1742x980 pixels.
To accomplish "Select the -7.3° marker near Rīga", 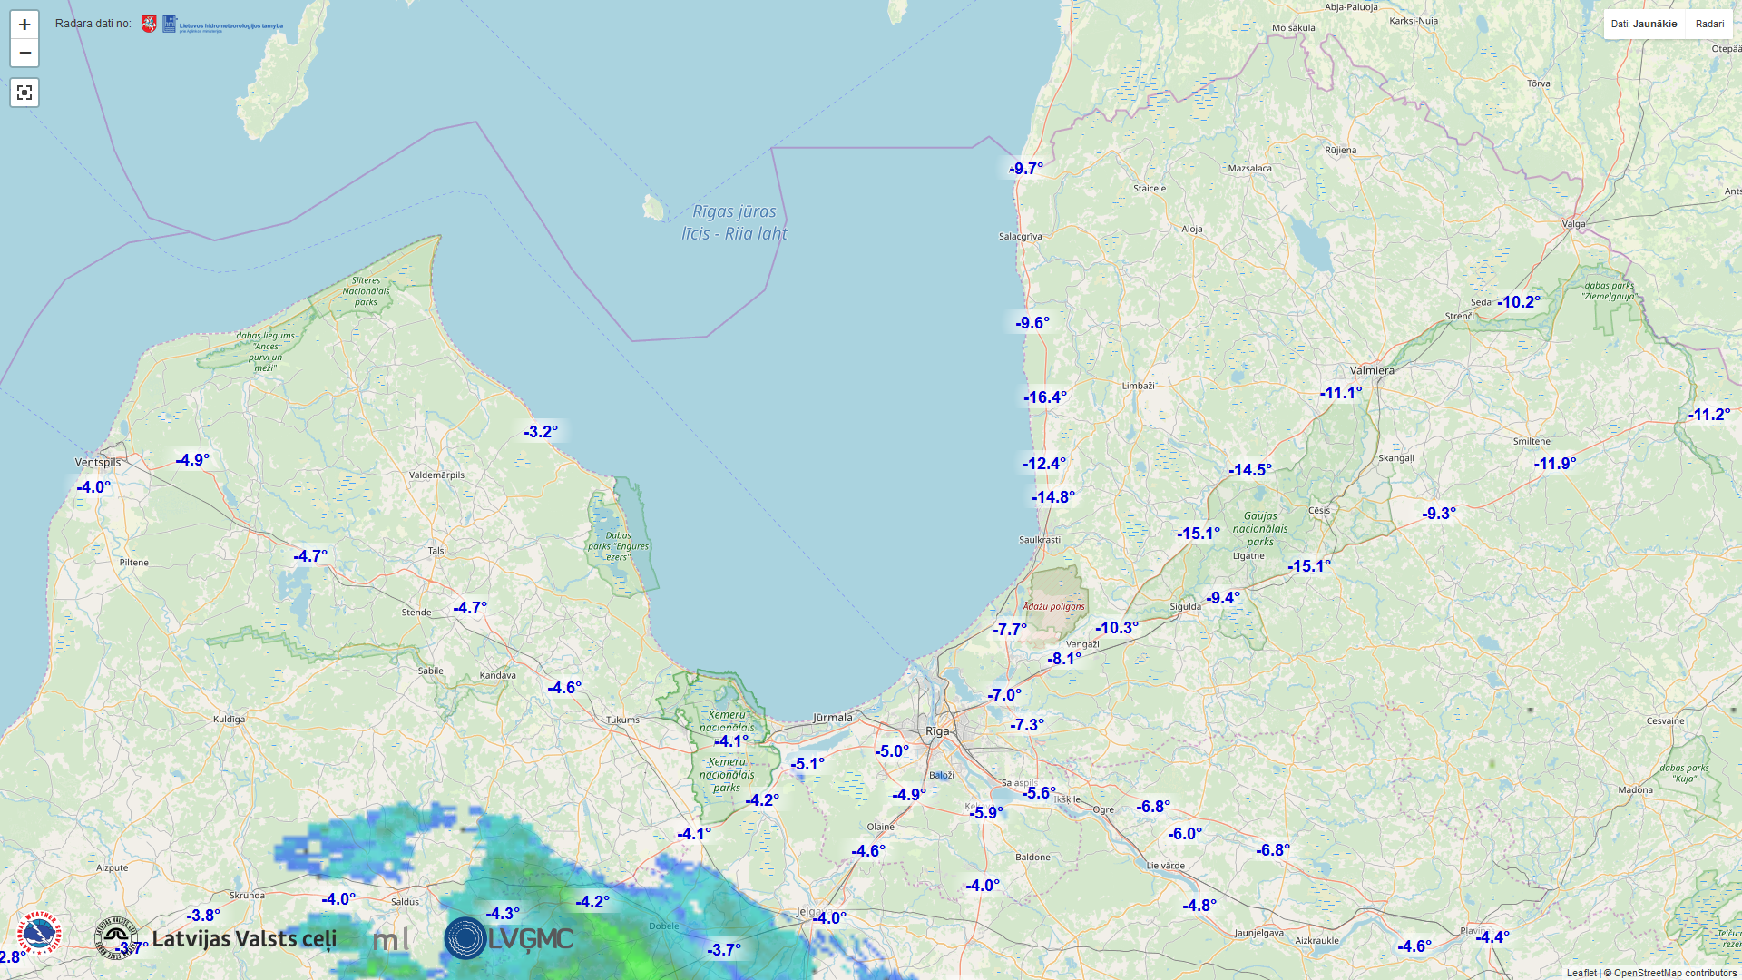I will pyautogui.click(x=1027, y=725).
